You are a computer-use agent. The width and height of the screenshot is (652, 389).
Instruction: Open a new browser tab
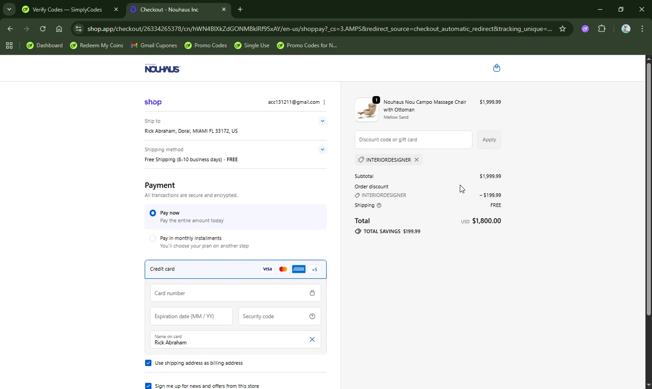tap(240, 9)
